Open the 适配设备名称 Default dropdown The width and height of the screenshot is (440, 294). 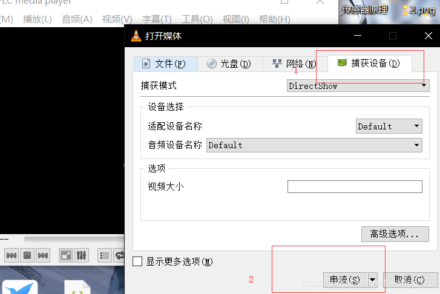pyautogui.click(x=389, y=126)
